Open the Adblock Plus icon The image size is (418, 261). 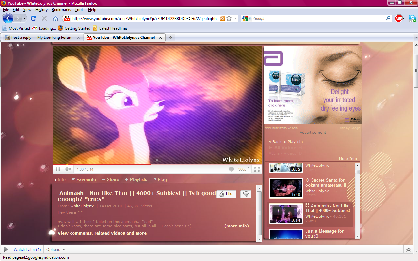click(398, 18)
